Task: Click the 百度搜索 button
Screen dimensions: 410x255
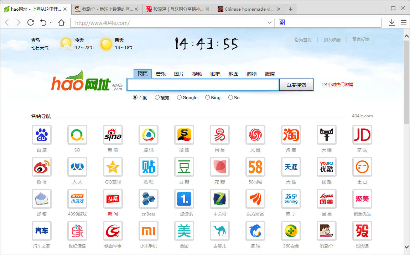Action: click(x=296, y=85)
